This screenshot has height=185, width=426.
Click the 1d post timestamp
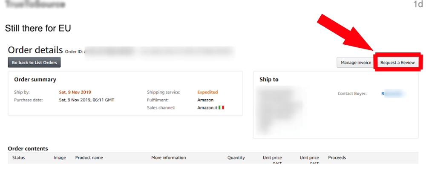[418, 5]
